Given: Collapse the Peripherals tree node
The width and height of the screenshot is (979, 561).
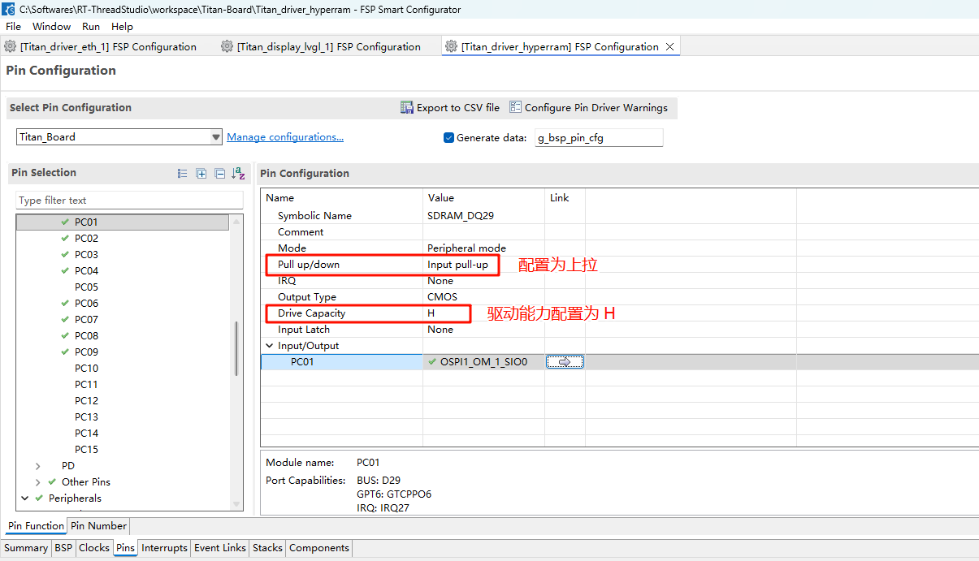Looking at the screenshot, I should (x=25, y=498).
